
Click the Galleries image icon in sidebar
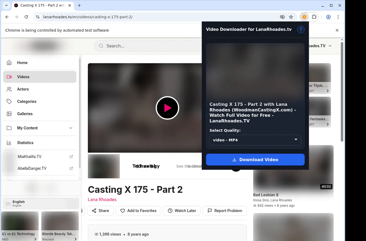[9, 114]
